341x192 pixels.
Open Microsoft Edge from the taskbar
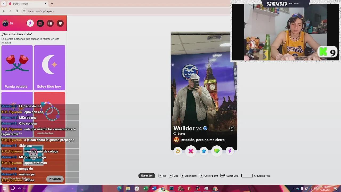coord(119,189)
